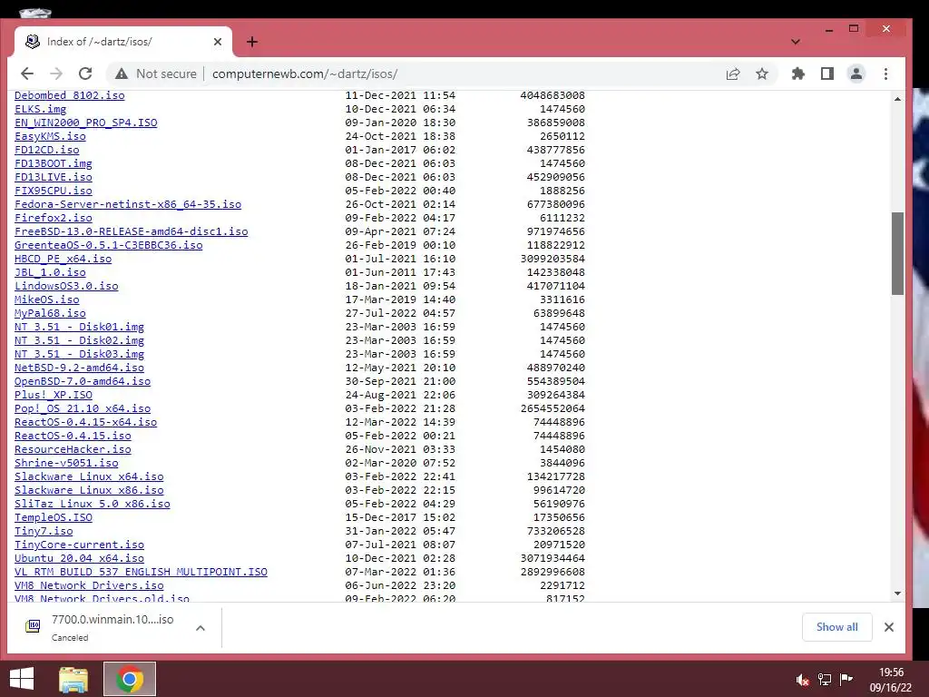Click the EasyKMS.iso link
929x697 pixels.
[51, 136]
